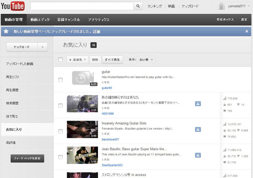Open the 動画の管理 tab
Image resolution: width=253 pixels, height=178 pixels.
click(14, 20)
